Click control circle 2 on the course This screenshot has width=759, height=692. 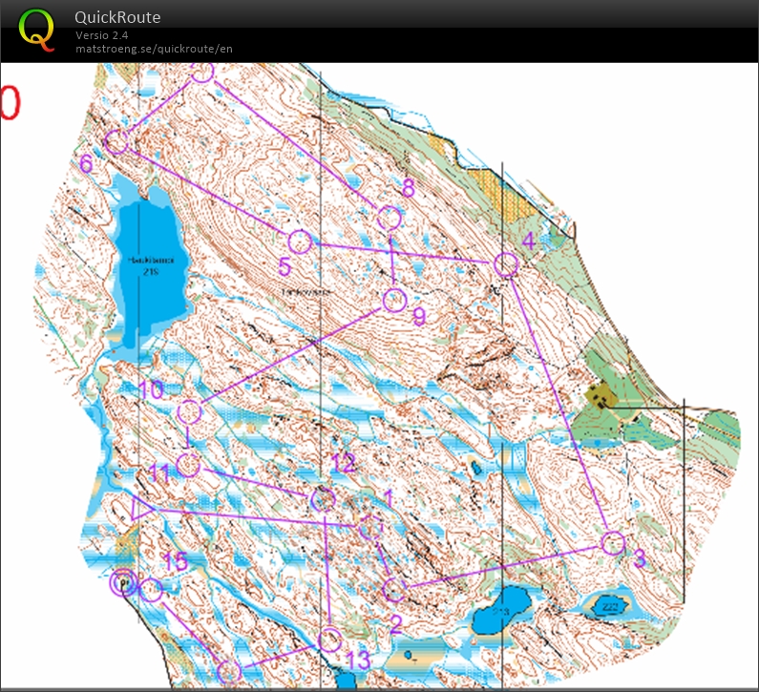[x=393, y=589]
